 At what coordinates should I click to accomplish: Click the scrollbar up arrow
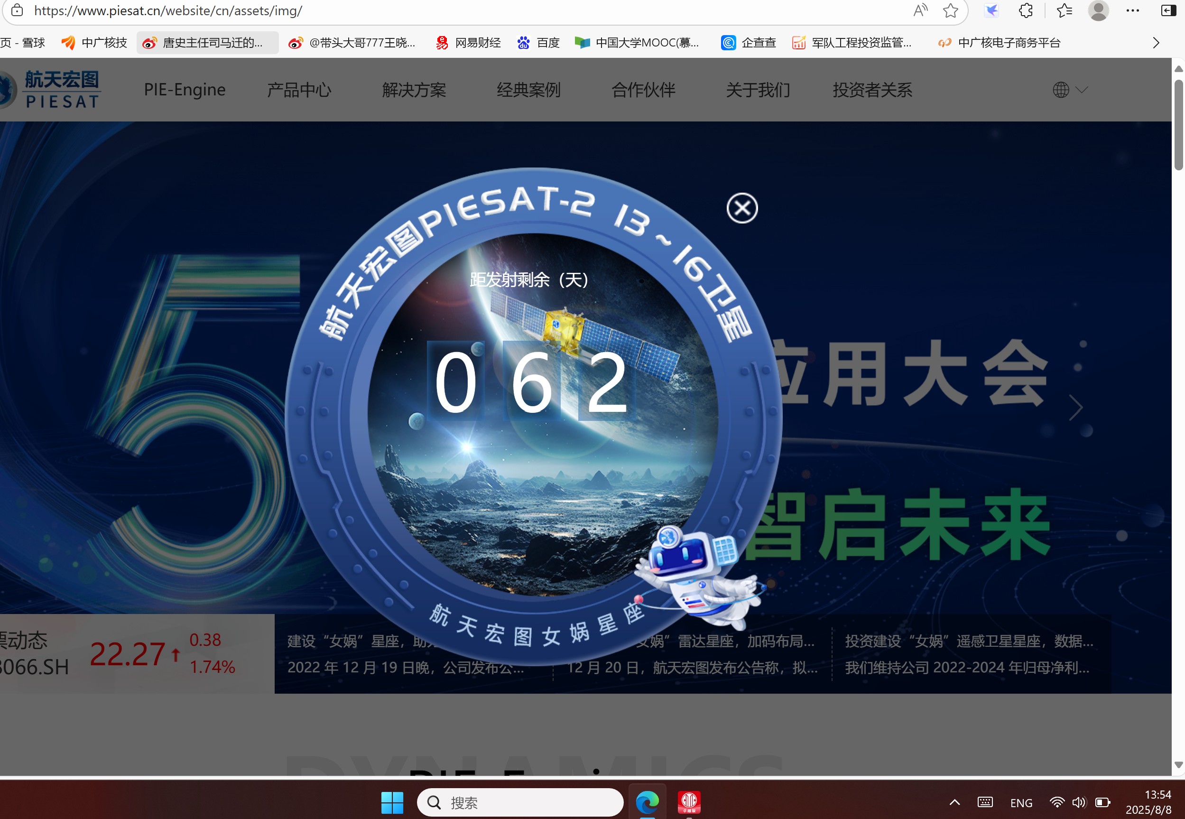[1178, 68]
